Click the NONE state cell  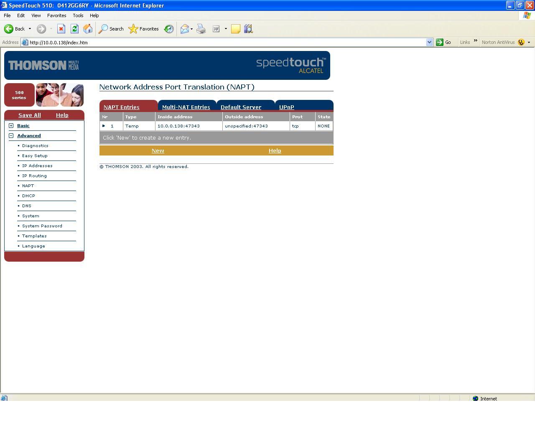tap(324, 126)
